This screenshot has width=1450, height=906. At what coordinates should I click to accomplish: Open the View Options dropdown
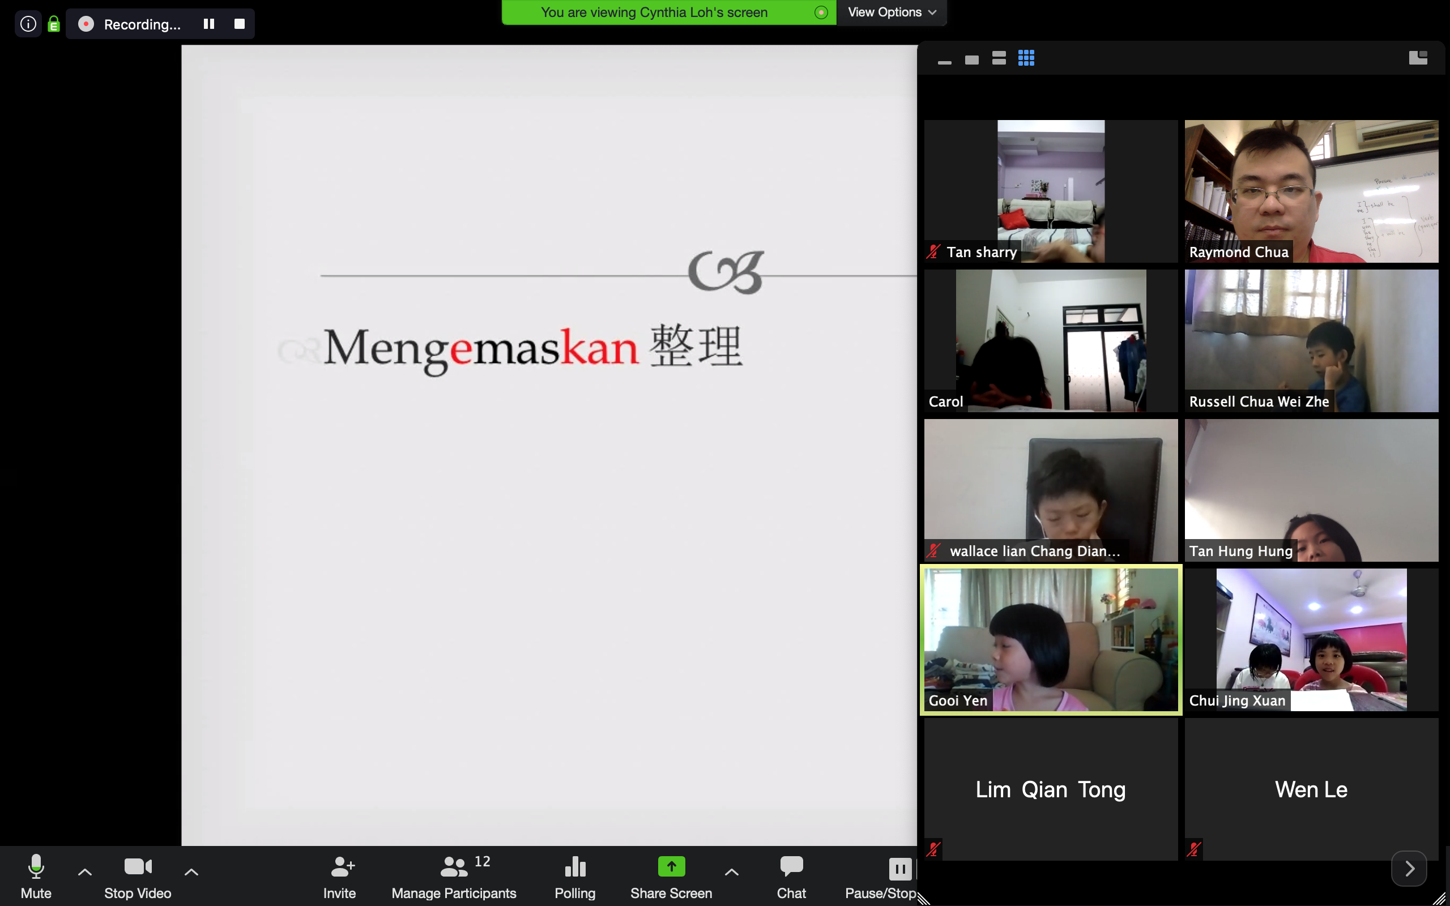click(892, 12)
